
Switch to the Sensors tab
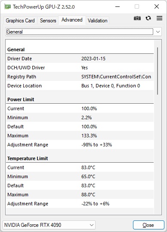tap(48, 21)
